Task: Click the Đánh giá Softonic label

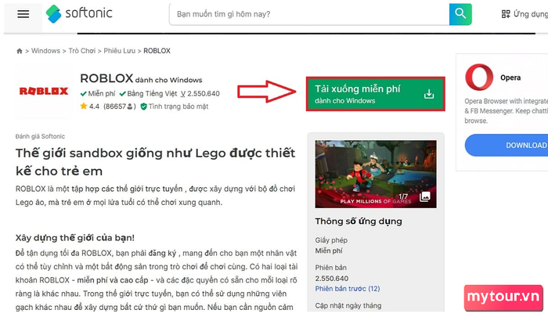Action: (x=40, y=136)
